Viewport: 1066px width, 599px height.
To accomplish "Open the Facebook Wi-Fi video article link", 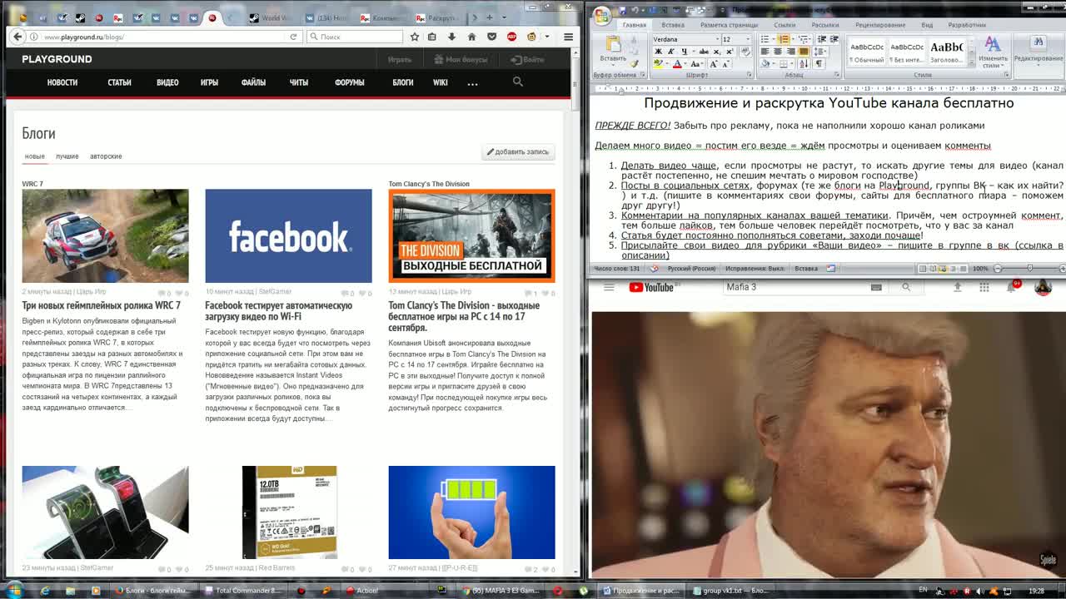I will click(x=278, y=310).
